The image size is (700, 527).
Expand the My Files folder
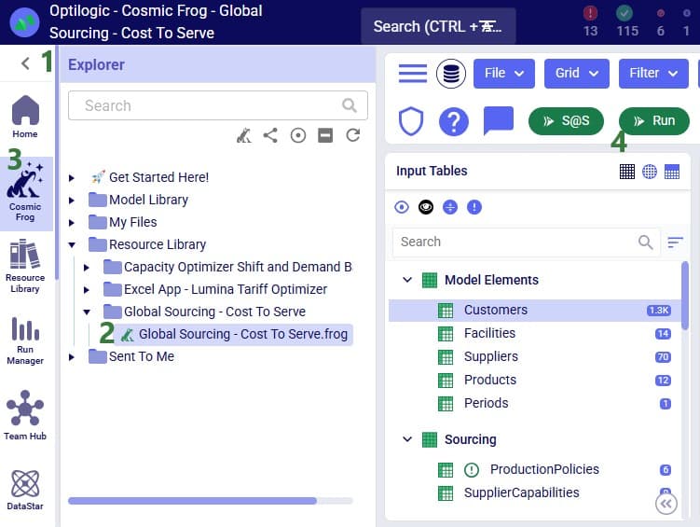72,222
